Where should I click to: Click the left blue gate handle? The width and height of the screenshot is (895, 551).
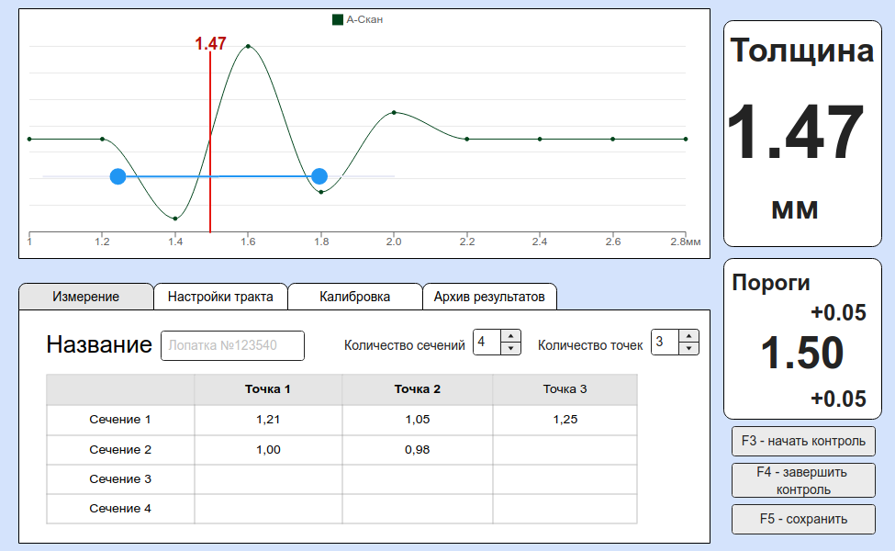[117, 176]
